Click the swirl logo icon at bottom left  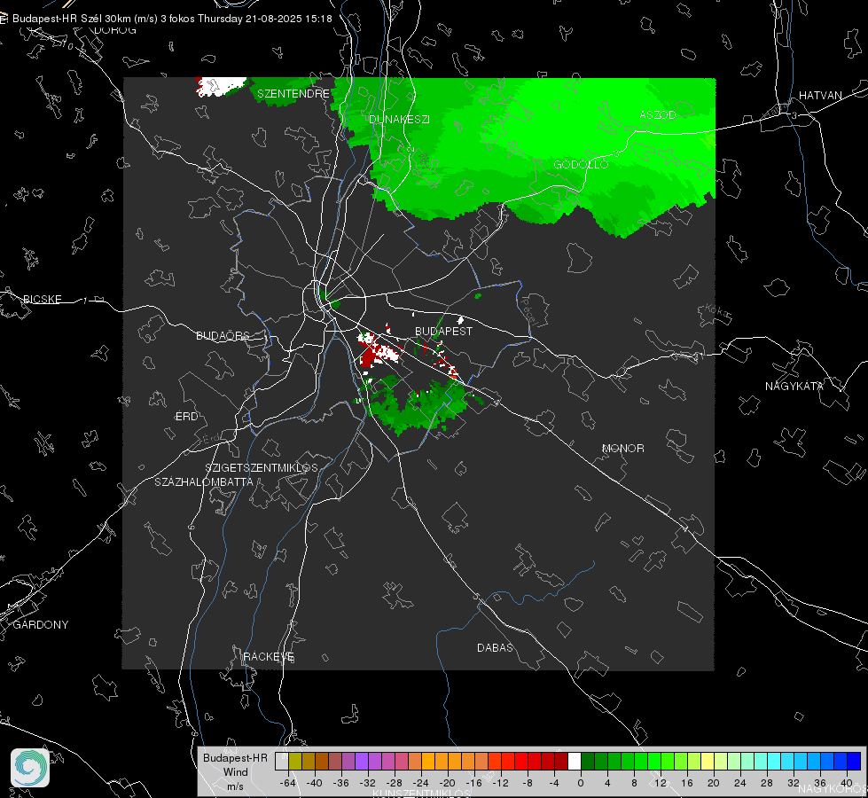pos(30,768)
